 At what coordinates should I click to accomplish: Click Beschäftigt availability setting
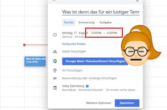69,90
